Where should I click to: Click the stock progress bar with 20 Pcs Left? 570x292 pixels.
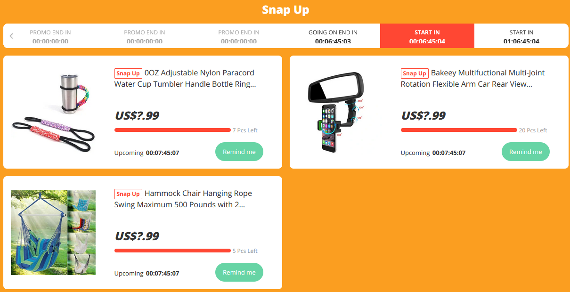(459, 130)
